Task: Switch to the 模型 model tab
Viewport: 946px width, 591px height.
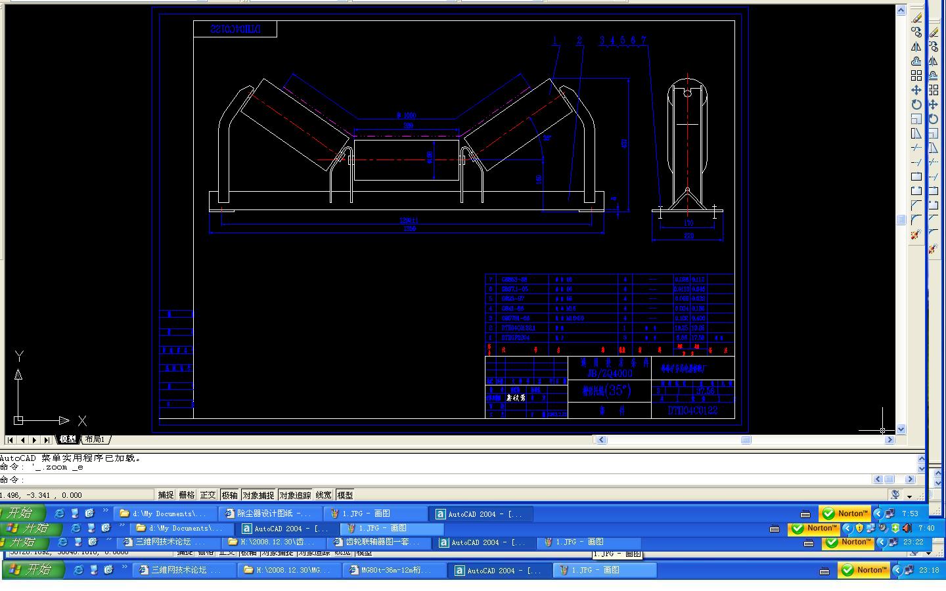Action: click(68, 439)
